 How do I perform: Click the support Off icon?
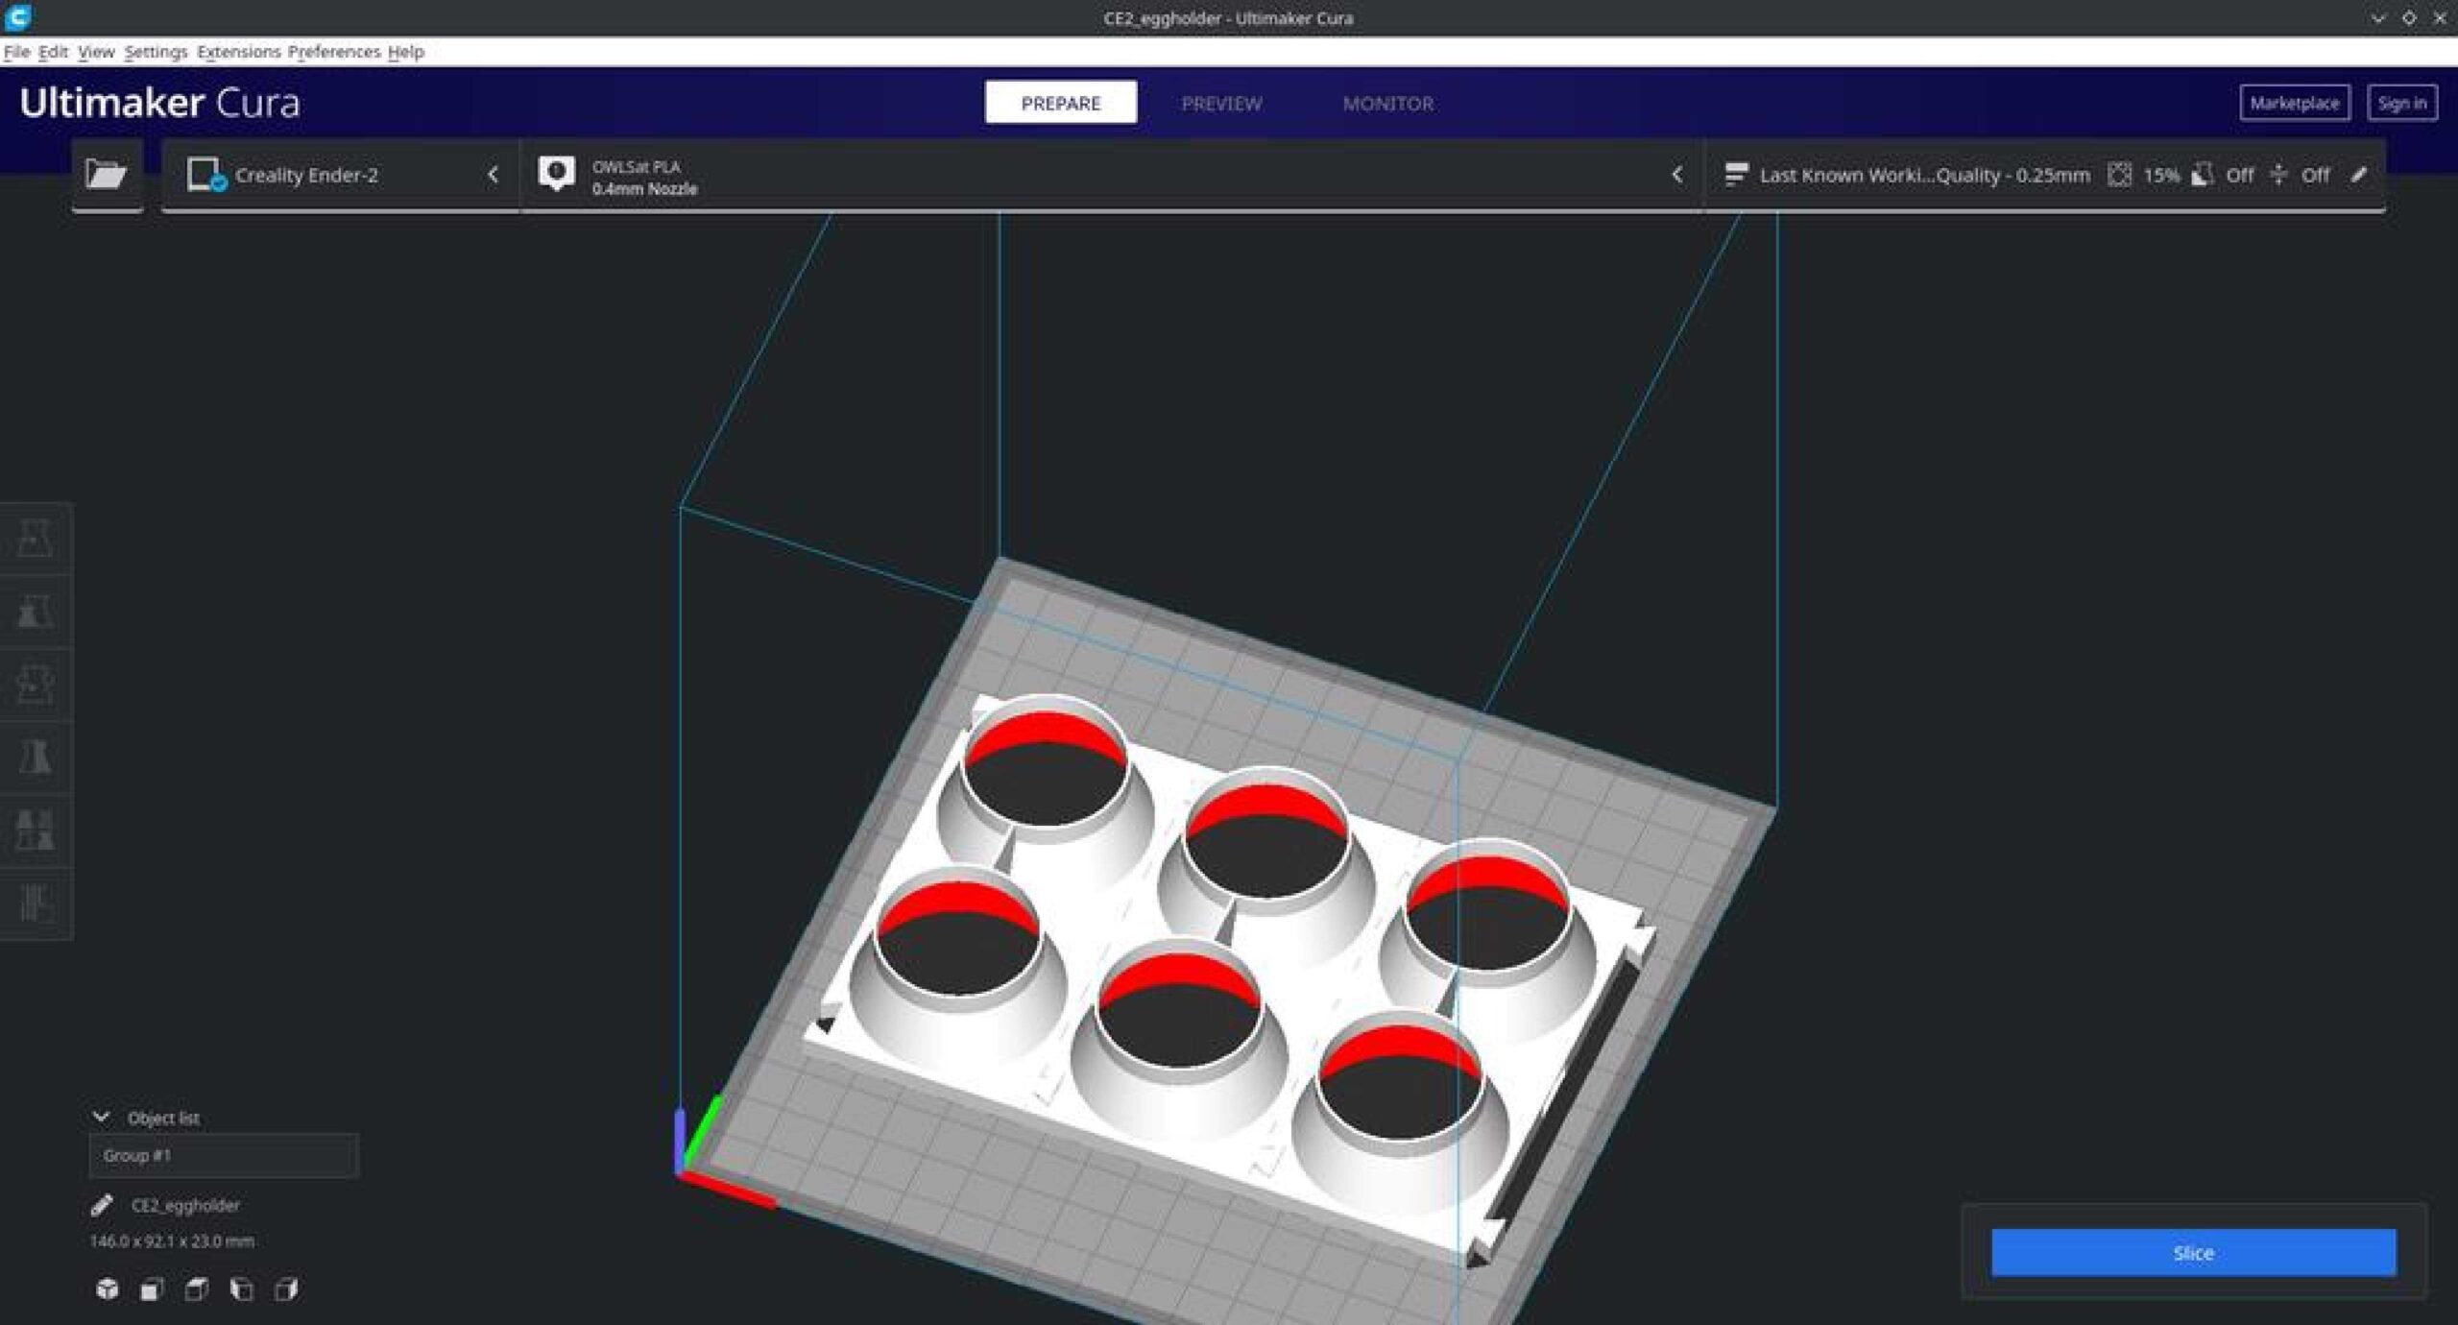point(2204,175)
